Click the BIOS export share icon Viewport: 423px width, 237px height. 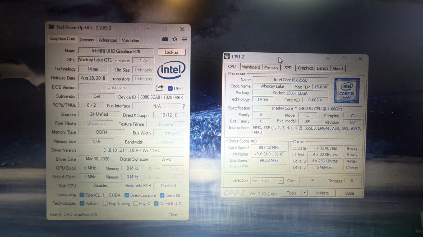[159, 88]
